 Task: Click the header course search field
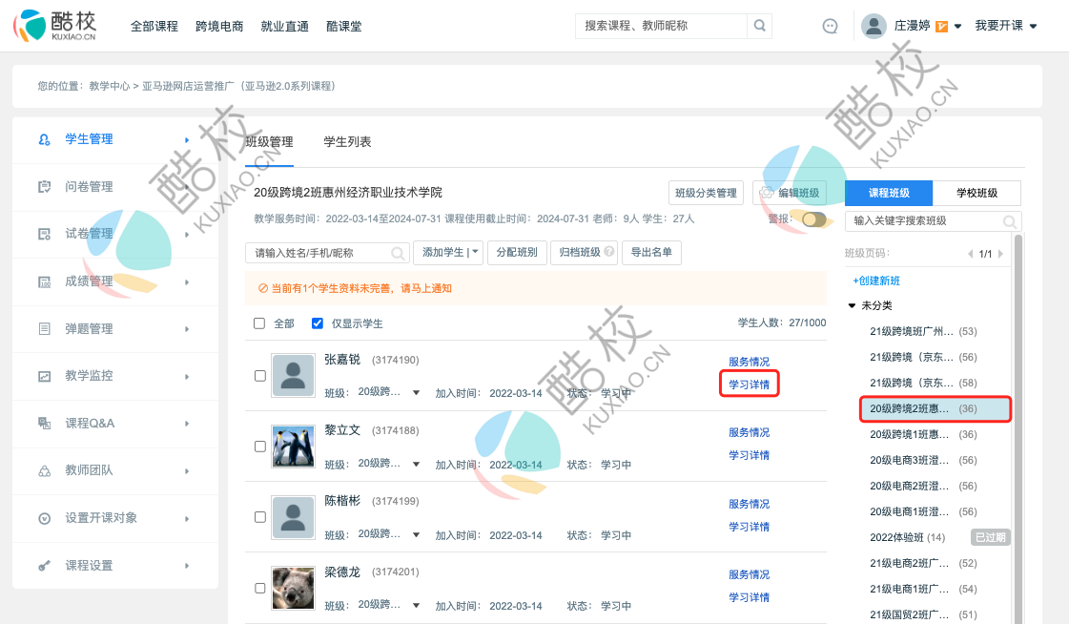coord(661,26)
